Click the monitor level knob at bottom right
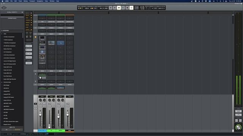 [x=238, y=127]
